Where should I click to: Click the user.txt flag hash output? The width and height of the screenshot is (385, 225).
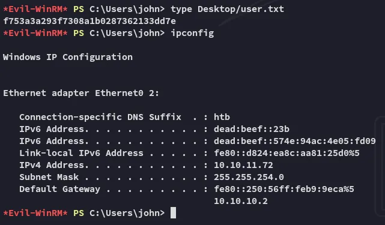pos(89,21)
